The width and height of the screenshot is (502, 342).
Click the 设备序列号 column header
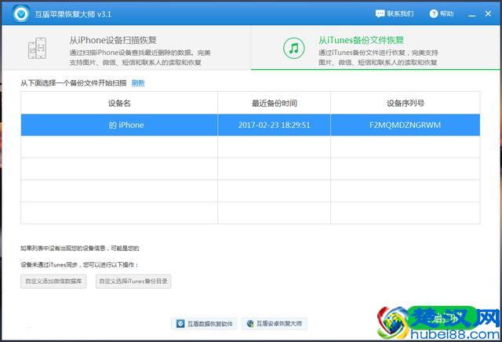(x=406, y=103)
